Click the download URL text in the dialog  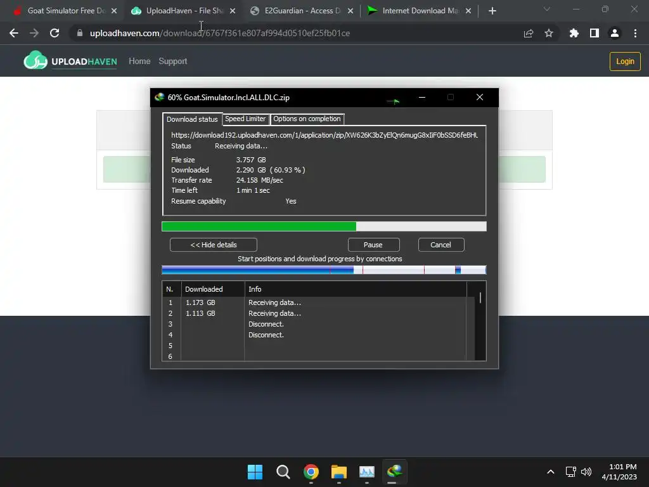pyautogui.click(x=324, y=135)
